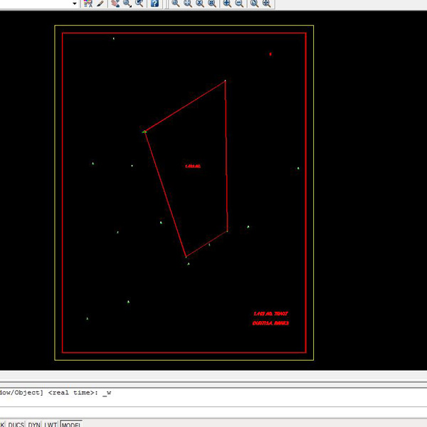This screenshot has height=427, width=427.
Task: Click the Zoom In plus magnifier
Action: tap(227, 4)
